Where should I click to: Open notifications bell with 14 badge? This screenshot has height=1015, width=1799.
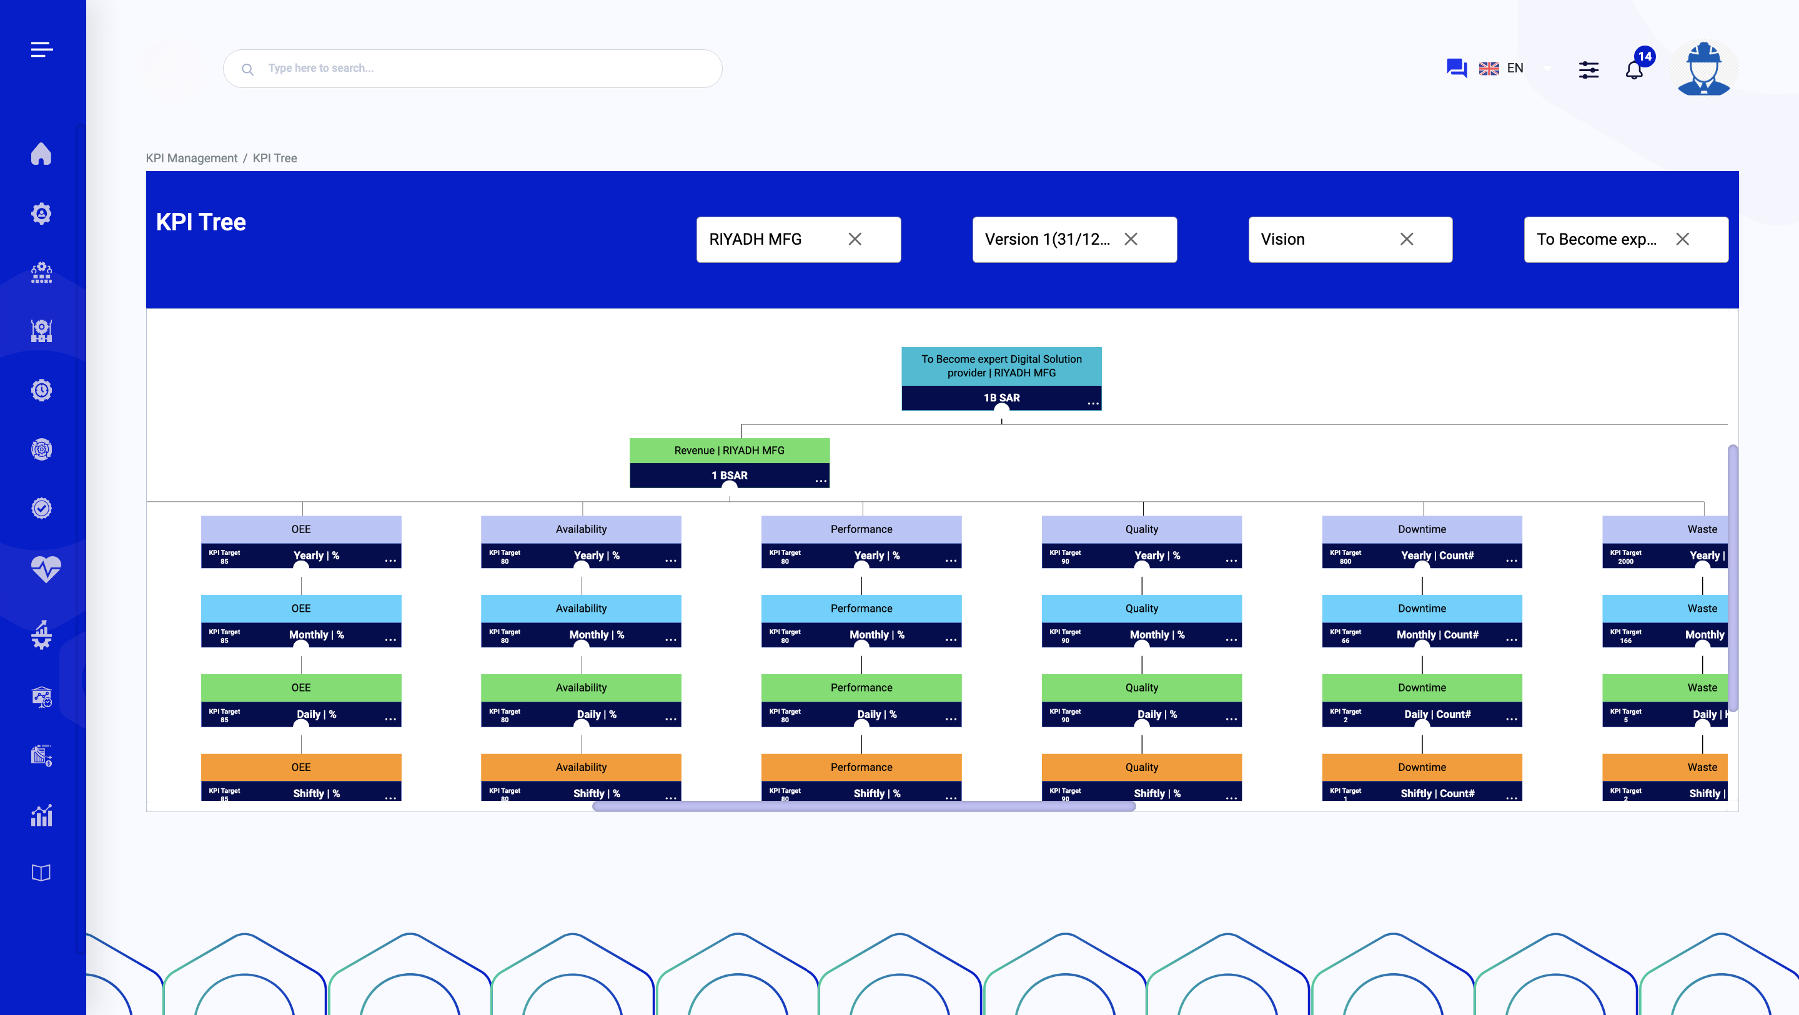pos(1634,69)
